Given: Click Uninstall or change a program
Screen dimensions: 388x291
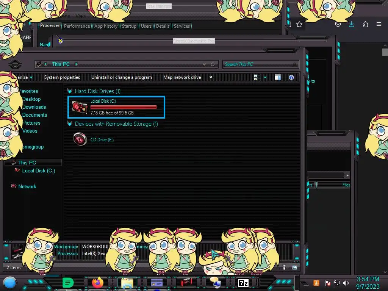Looking at the screenshot, I should [122, 77].
